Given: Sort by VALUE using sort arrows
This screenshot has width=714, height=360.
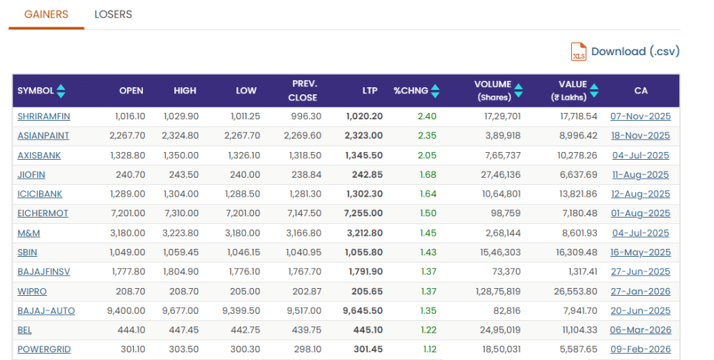Looking at the screenshot, I should tap(594, 91).
